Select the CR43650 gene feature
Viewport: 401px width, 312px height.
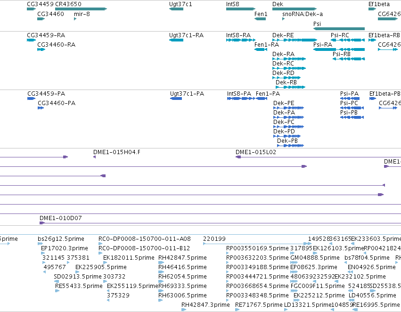coord(81,9)
